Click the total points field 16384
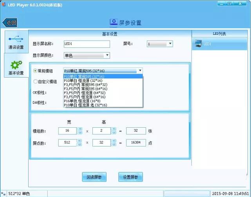Image resolution: width=251 pixels, height=197 pixels. point(136,143)
